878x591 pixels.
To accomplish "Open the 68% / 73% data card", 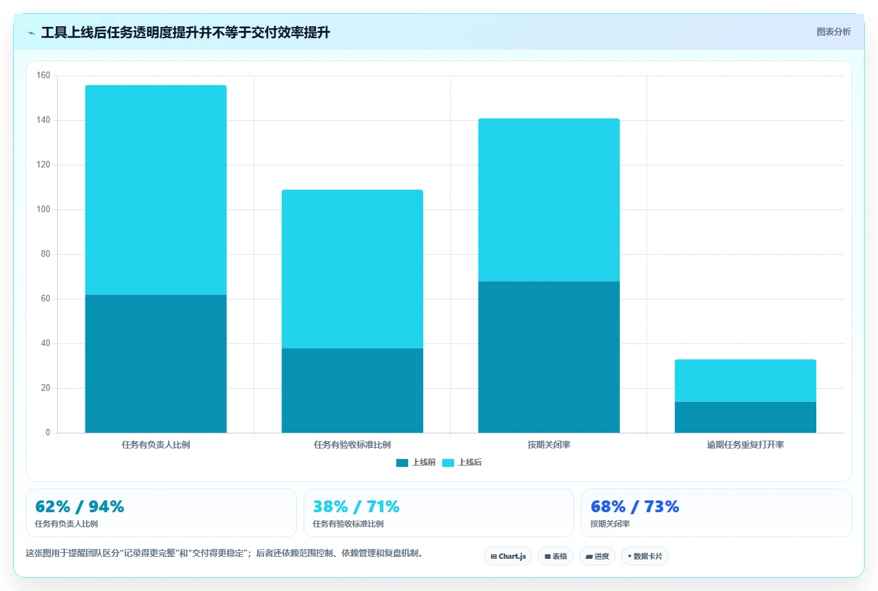I will 716,513.
